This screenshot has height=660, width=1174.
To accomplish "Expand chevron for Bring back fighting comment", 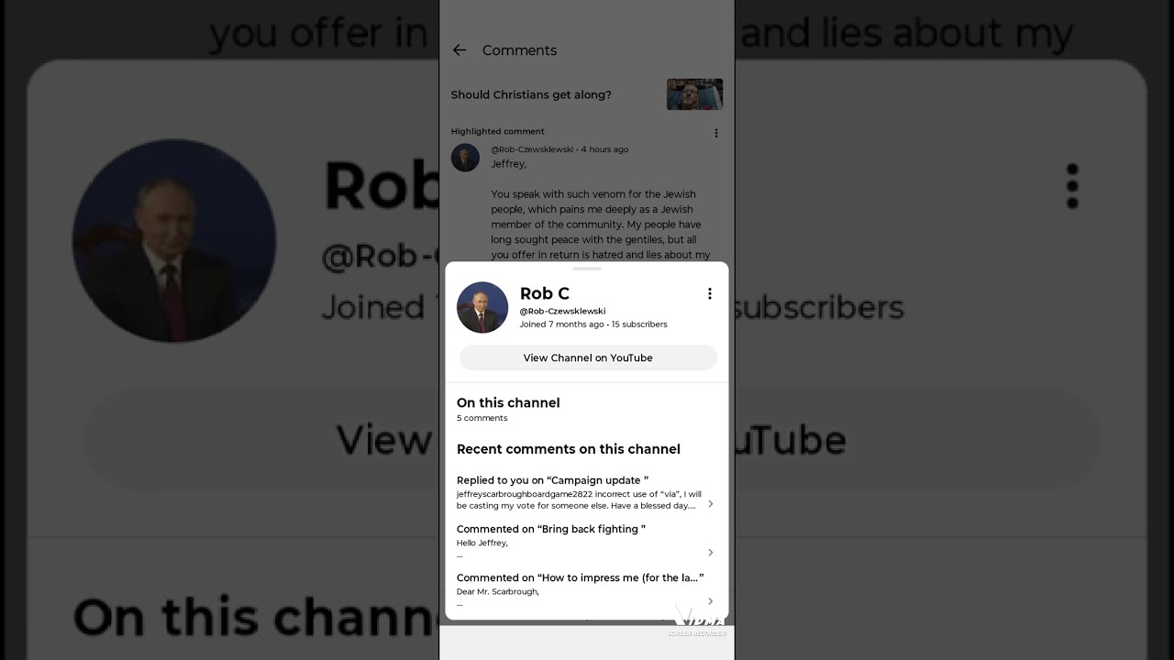I will click(x=711, y=553).
